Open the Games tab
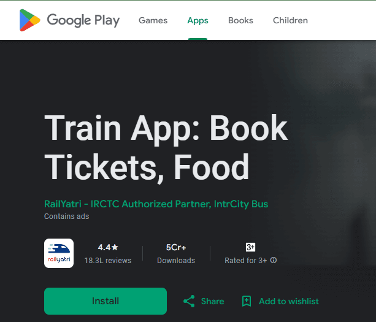 pos(153,20)
